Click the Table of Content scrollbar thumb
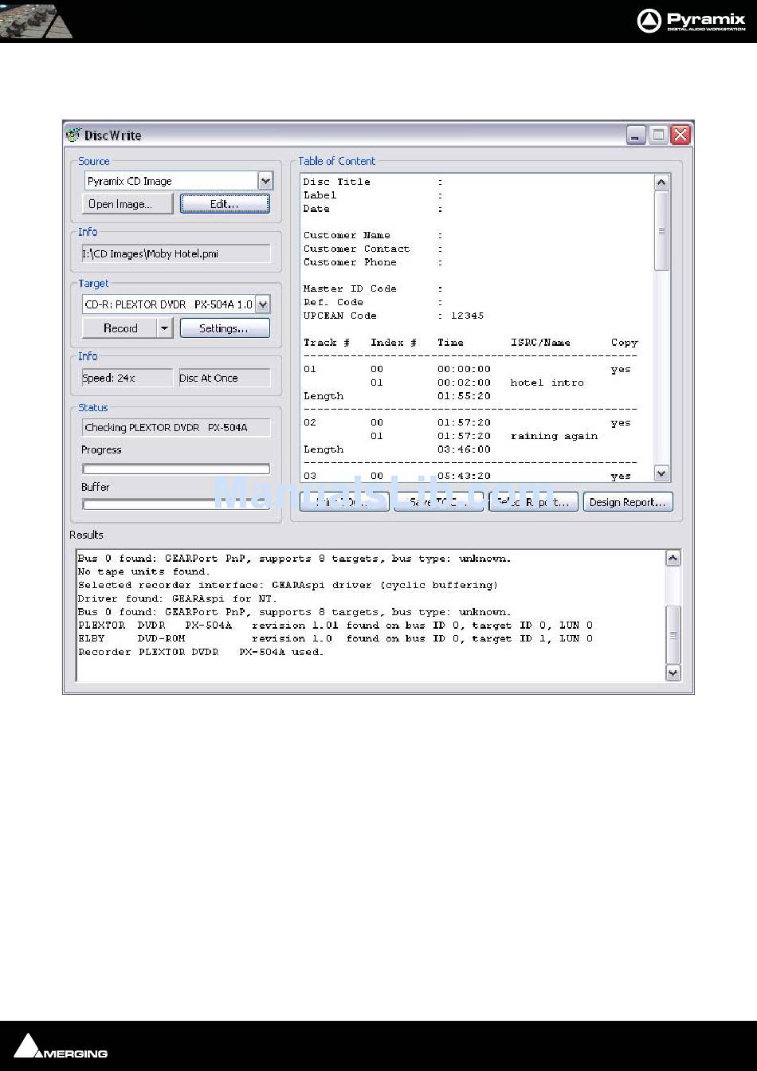This screenshot has width=757, height=1071. [x=661, y=230]
